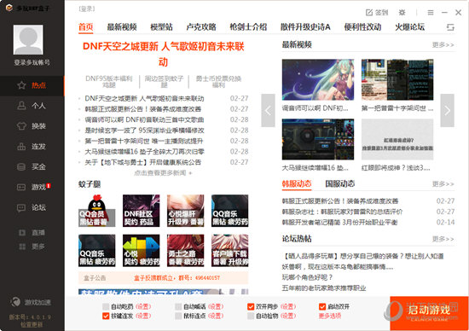Screen dimensions: 469x331
Task: Enable the 自动捡物 checkbox
Action: [251, 316]
